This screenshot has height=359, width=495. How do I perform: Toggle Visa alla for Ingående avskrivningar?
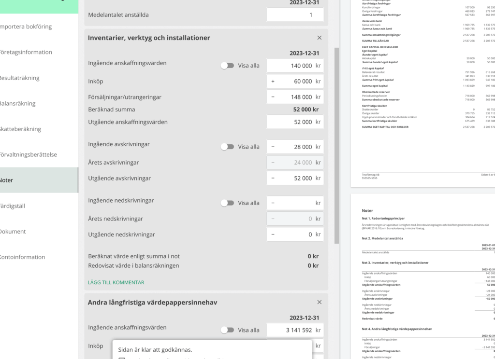[x=227, y=147]
